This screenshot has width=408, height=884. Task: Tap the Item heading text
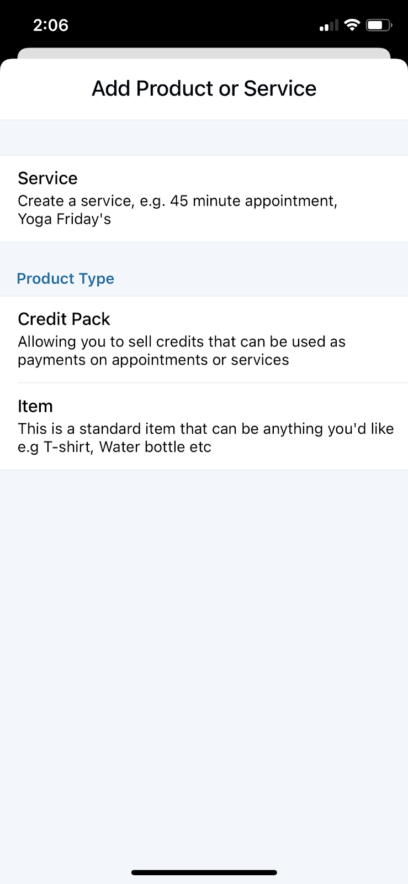[x=35, y=406]
